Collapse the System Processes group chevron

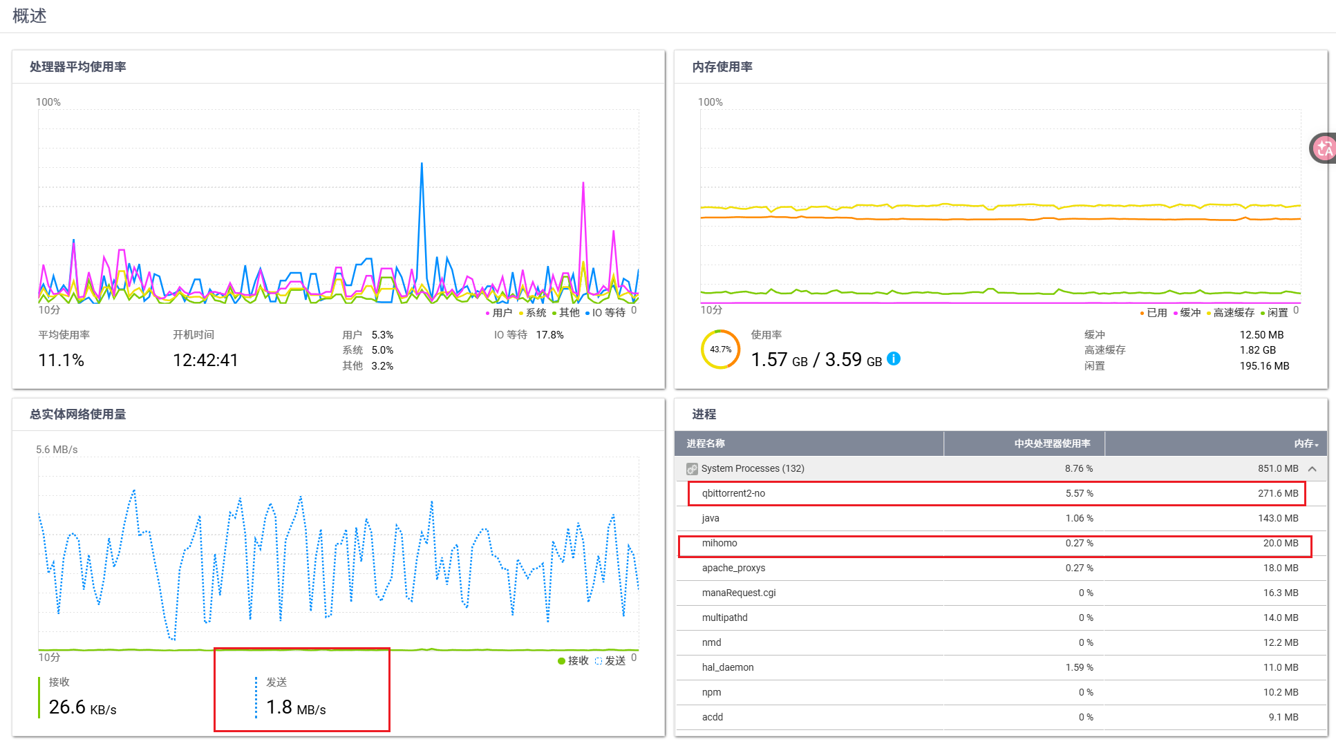click(x=1313, y=469)
